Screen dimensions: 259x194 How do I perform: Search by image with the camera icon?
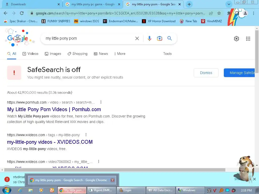coord(160,38)
